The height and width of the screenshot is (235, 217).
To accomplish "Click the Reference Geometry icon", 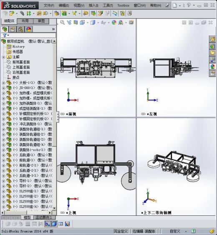I will (74, 13).
